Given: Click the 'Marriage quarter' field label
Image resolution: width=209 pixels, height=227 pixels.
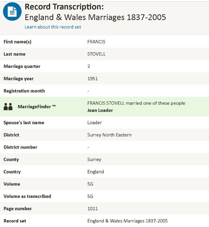Looking at the screenshot, I should pyautogui.click(x=22, y=66).
